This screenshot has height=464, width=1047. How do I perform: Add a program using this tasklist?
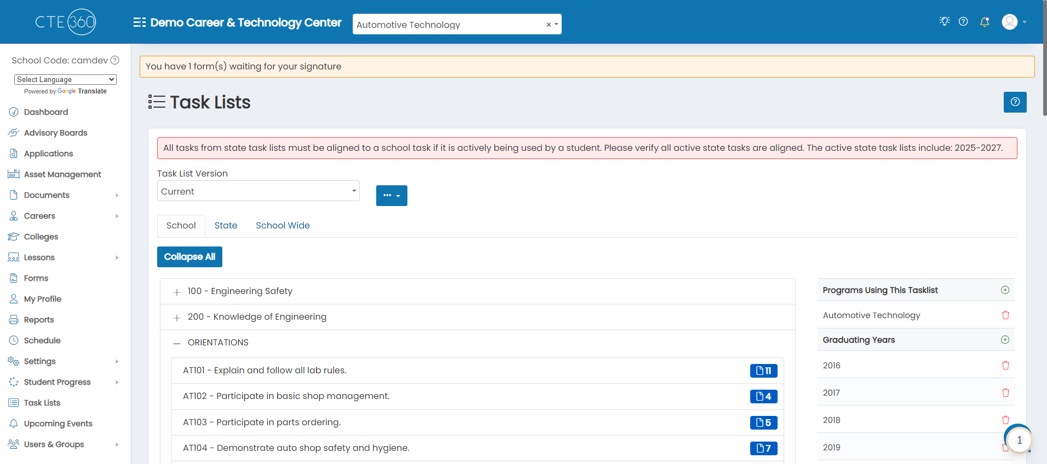coord(1005,290)
